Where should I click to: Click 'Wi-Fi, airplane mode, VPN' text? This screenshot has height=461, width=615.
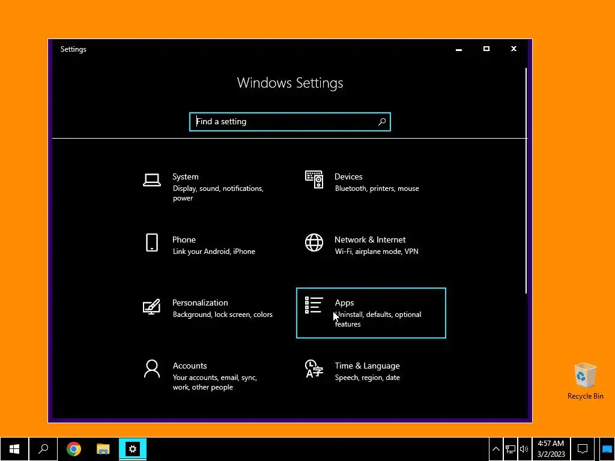pyautogui.click(x=377, y=252)
